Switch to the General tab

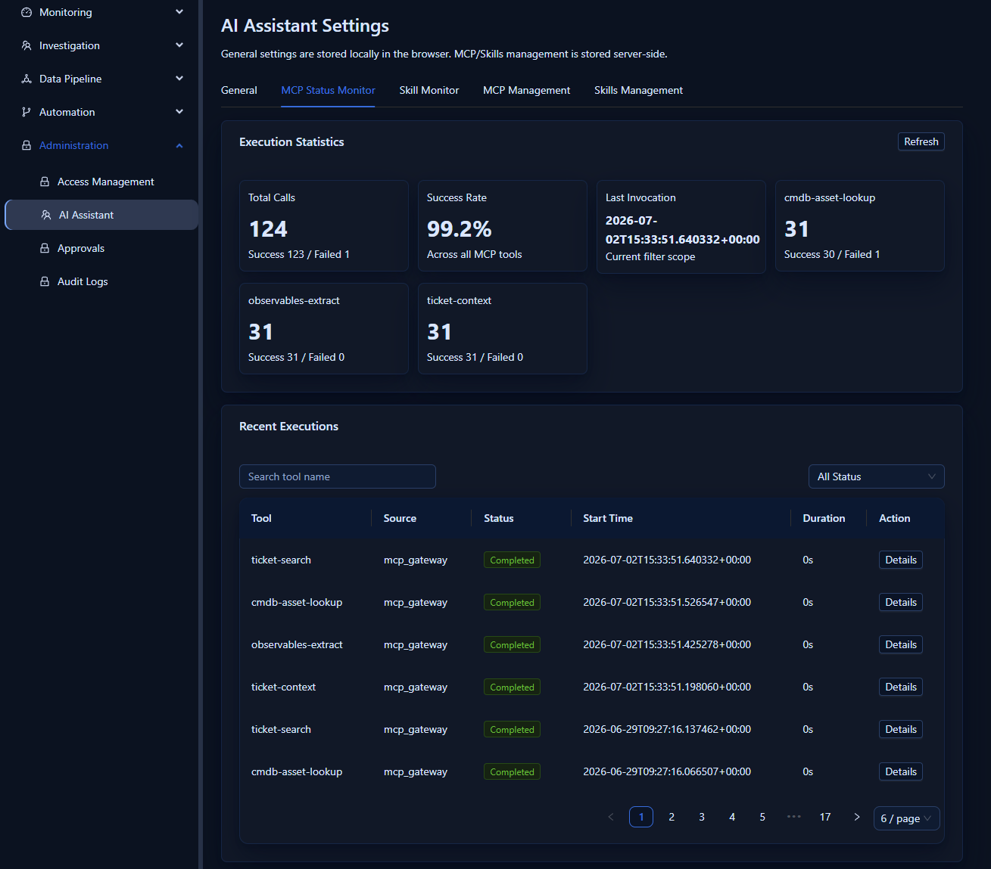239,90
